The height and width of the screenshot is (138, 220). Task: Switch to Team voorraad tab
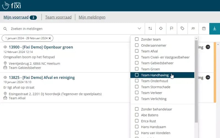click(x=58, y=17)
